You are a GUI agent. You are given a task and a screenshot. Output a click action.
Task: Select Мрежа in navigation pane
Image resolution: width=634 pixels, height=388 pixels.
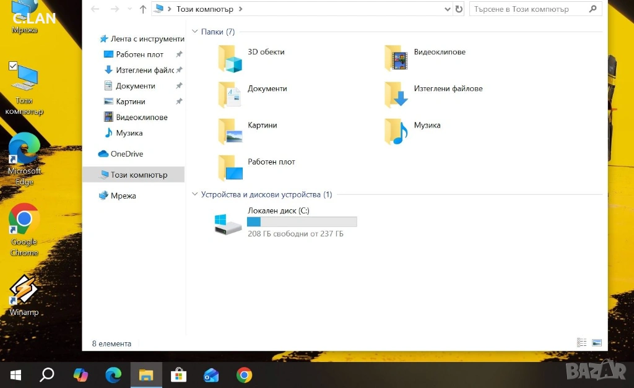click(123, 196)
